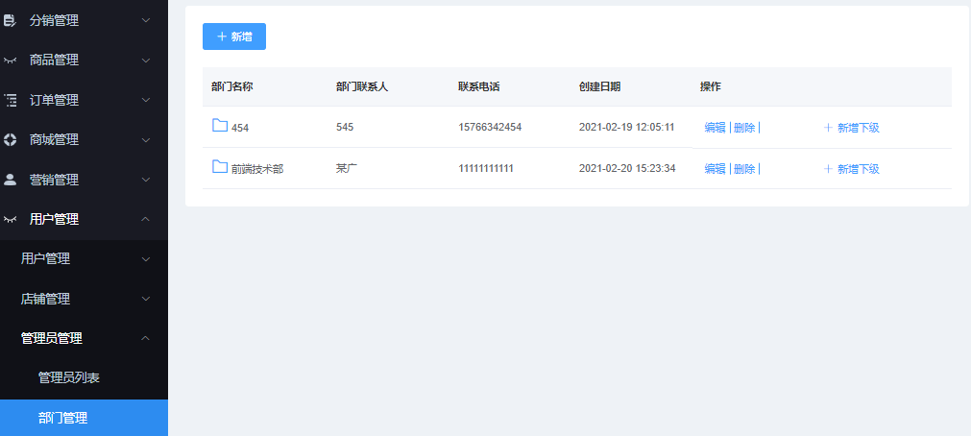Click the blue 新增 button

point(234,36)
